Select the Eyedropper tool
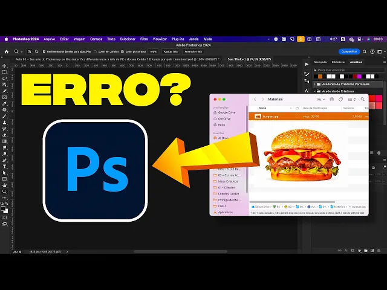Screen dimensions: 387x290 click(4, 103)
